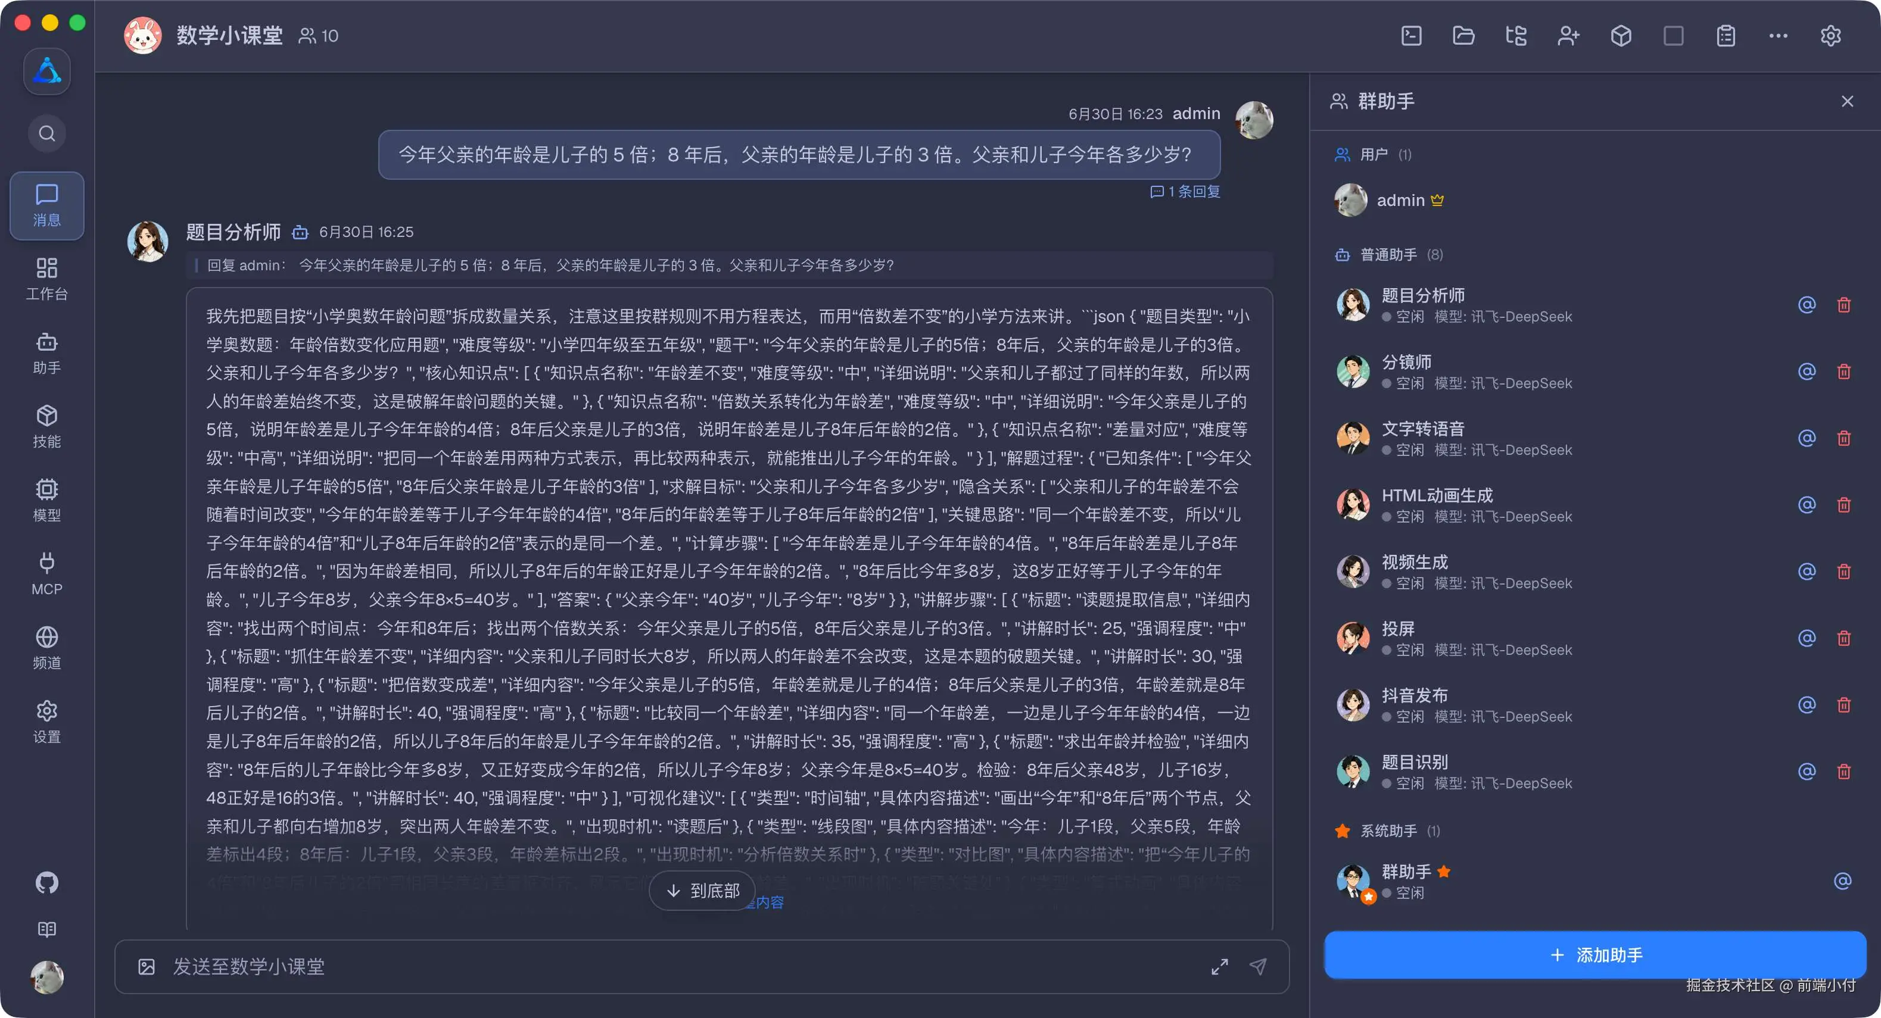Switch to the 消息 tab
This screenshot has height=1018, width=1881.
click(x=46, y=206)
